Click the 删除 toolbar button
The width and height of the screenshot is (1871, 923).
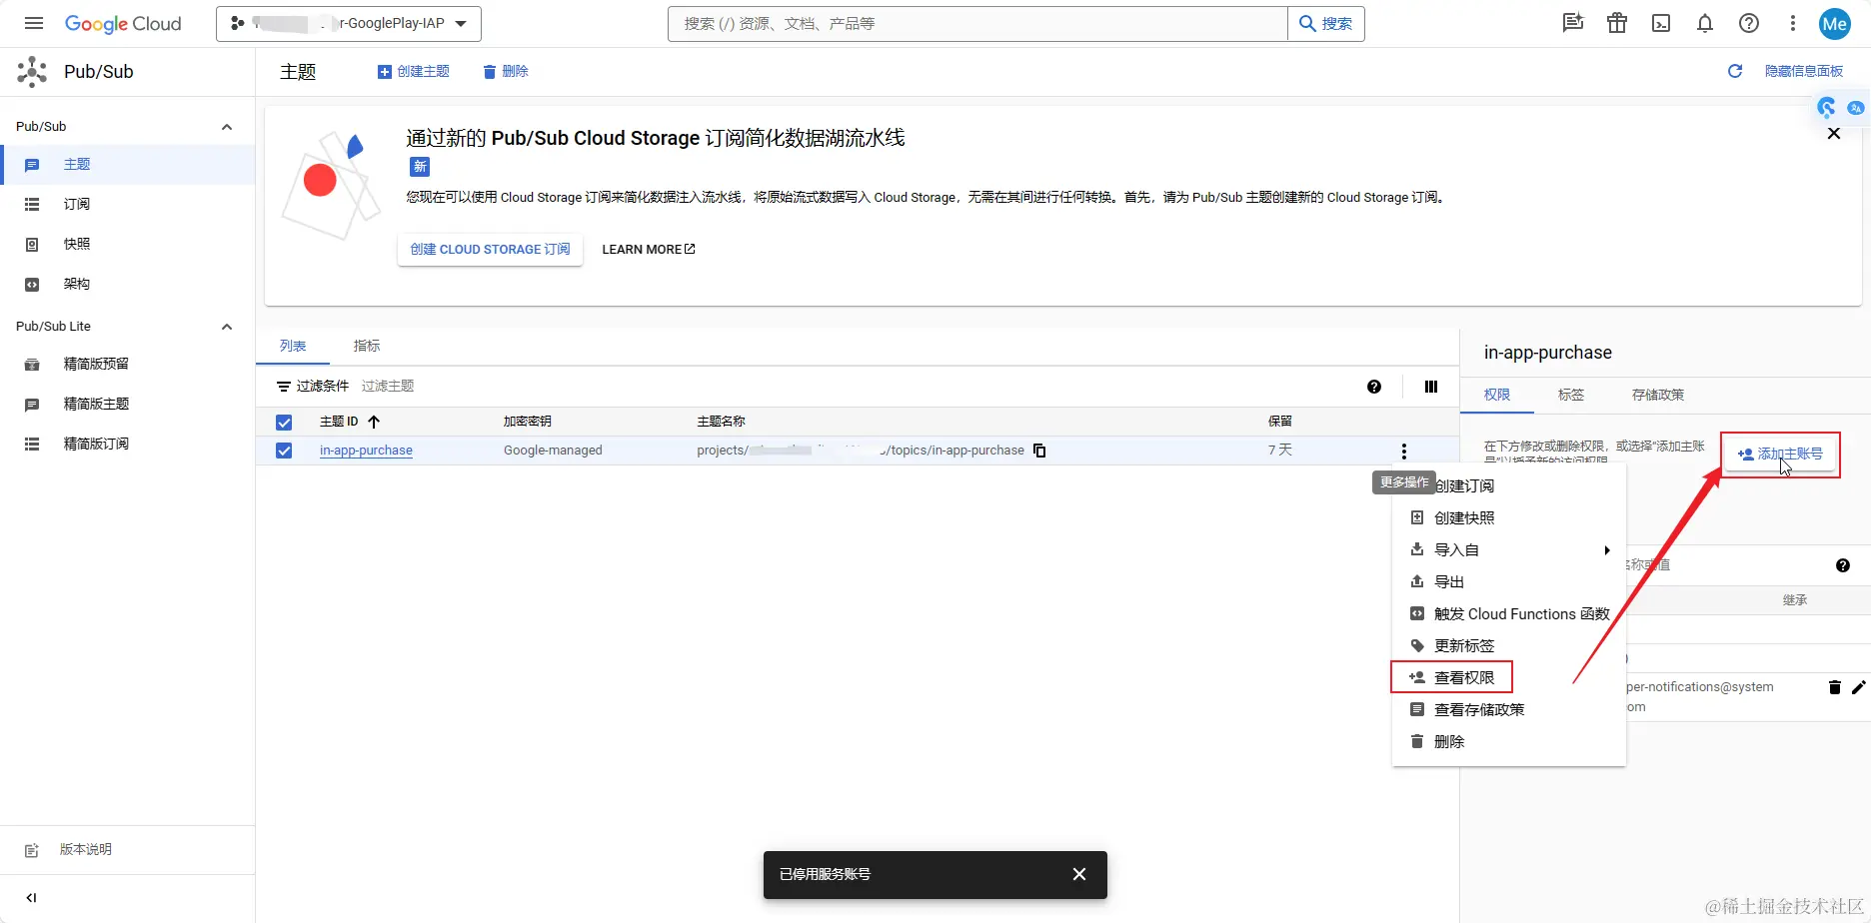pyautogui.click(x=505, y=71)
